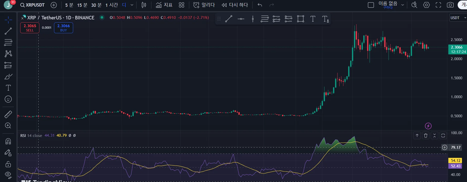The image size is (467, 182).
Task: Pick trend line in floating drawing toolbar
Action: 229,19
